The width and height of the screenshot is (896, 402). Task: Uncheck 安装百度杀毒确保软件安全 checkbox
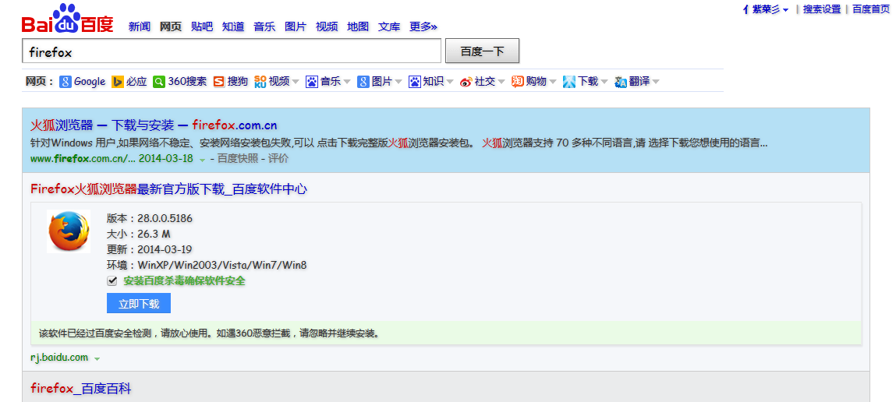point(112,281)
